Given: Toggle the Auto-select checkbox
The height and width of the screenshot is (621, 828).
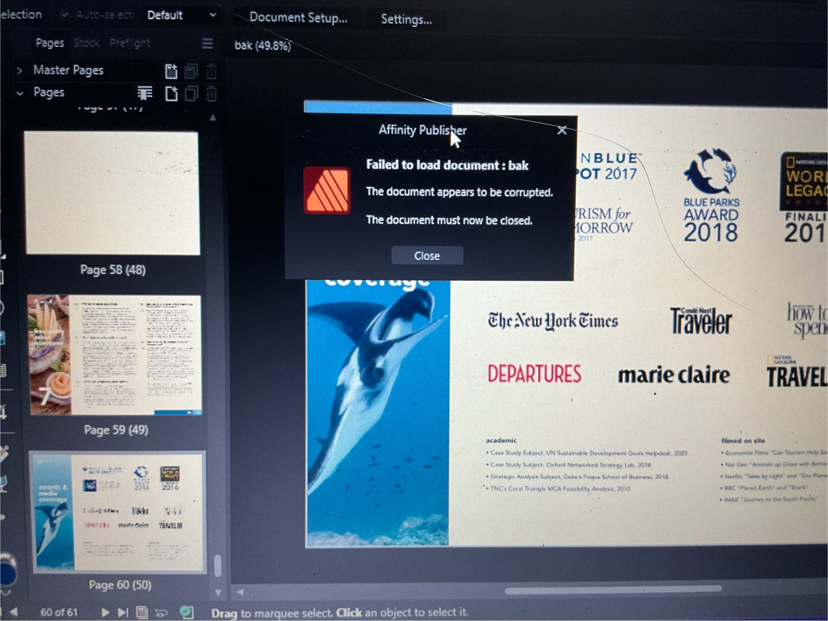Looking at the screenshot, I should click(x=66, y=15).
